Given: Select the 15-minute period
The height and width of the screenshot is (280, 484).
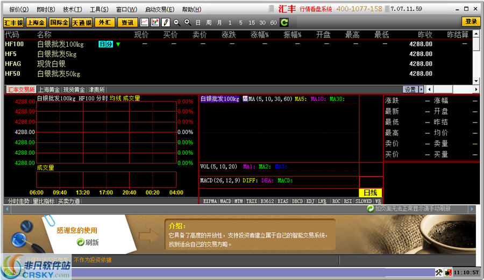Looking at the screenshot, I should tap(252, 23).
